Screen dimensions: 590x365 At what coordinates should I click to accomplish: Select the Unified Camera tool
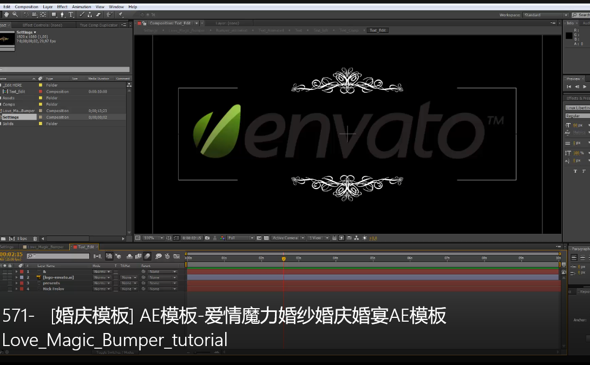pos(35,15)
